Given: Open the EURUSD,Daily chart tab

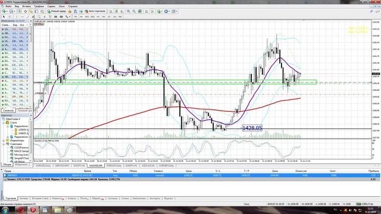Looking at the screenshot, I should click(x=43, y=165).
